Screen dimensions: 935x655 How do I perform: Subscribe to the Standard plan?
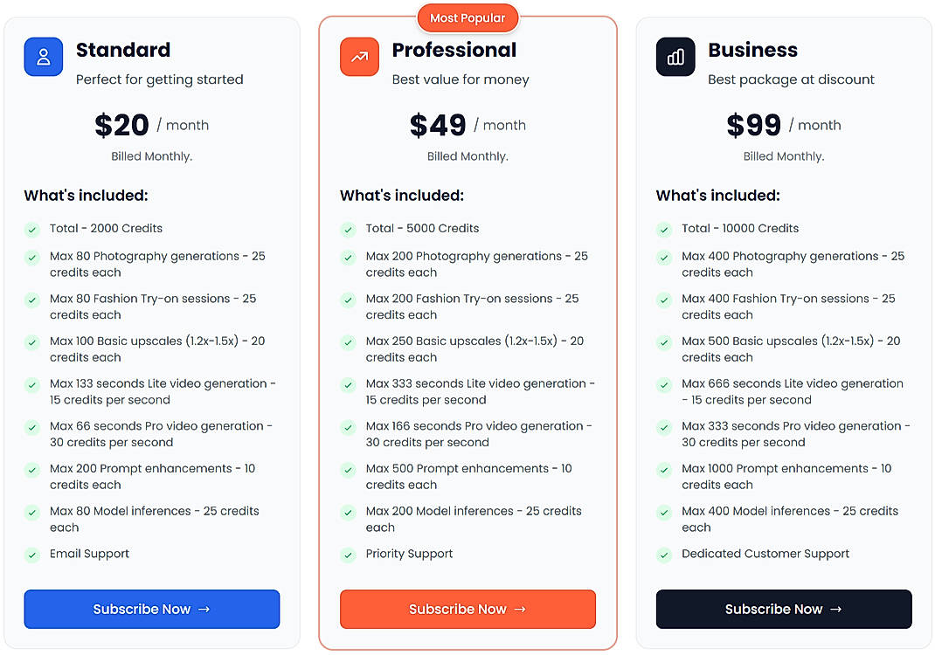(151, 609)
